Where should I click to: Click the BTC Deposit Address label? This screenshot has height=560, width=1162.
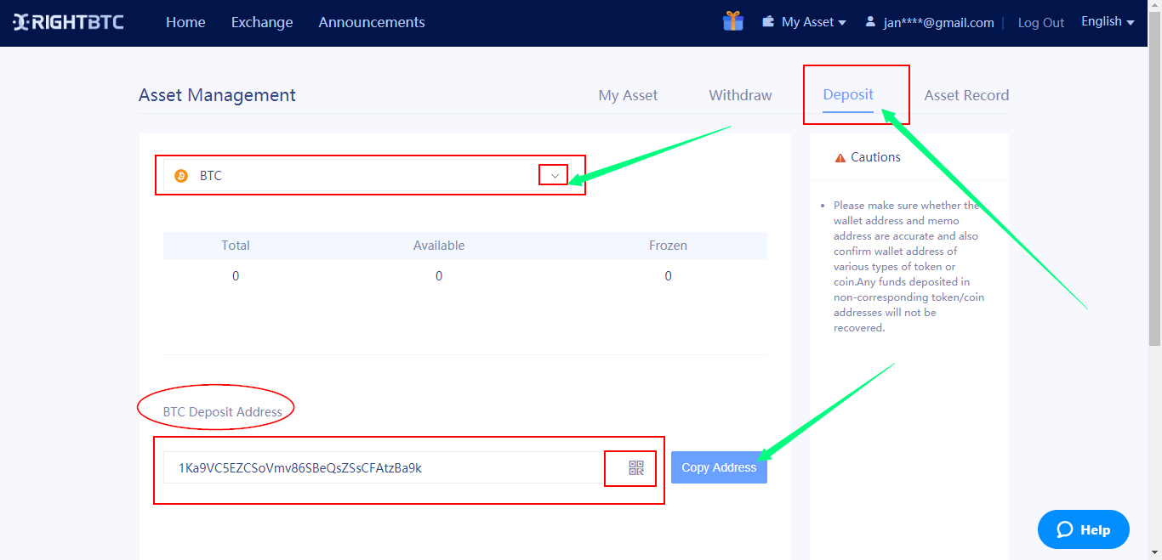223,411
